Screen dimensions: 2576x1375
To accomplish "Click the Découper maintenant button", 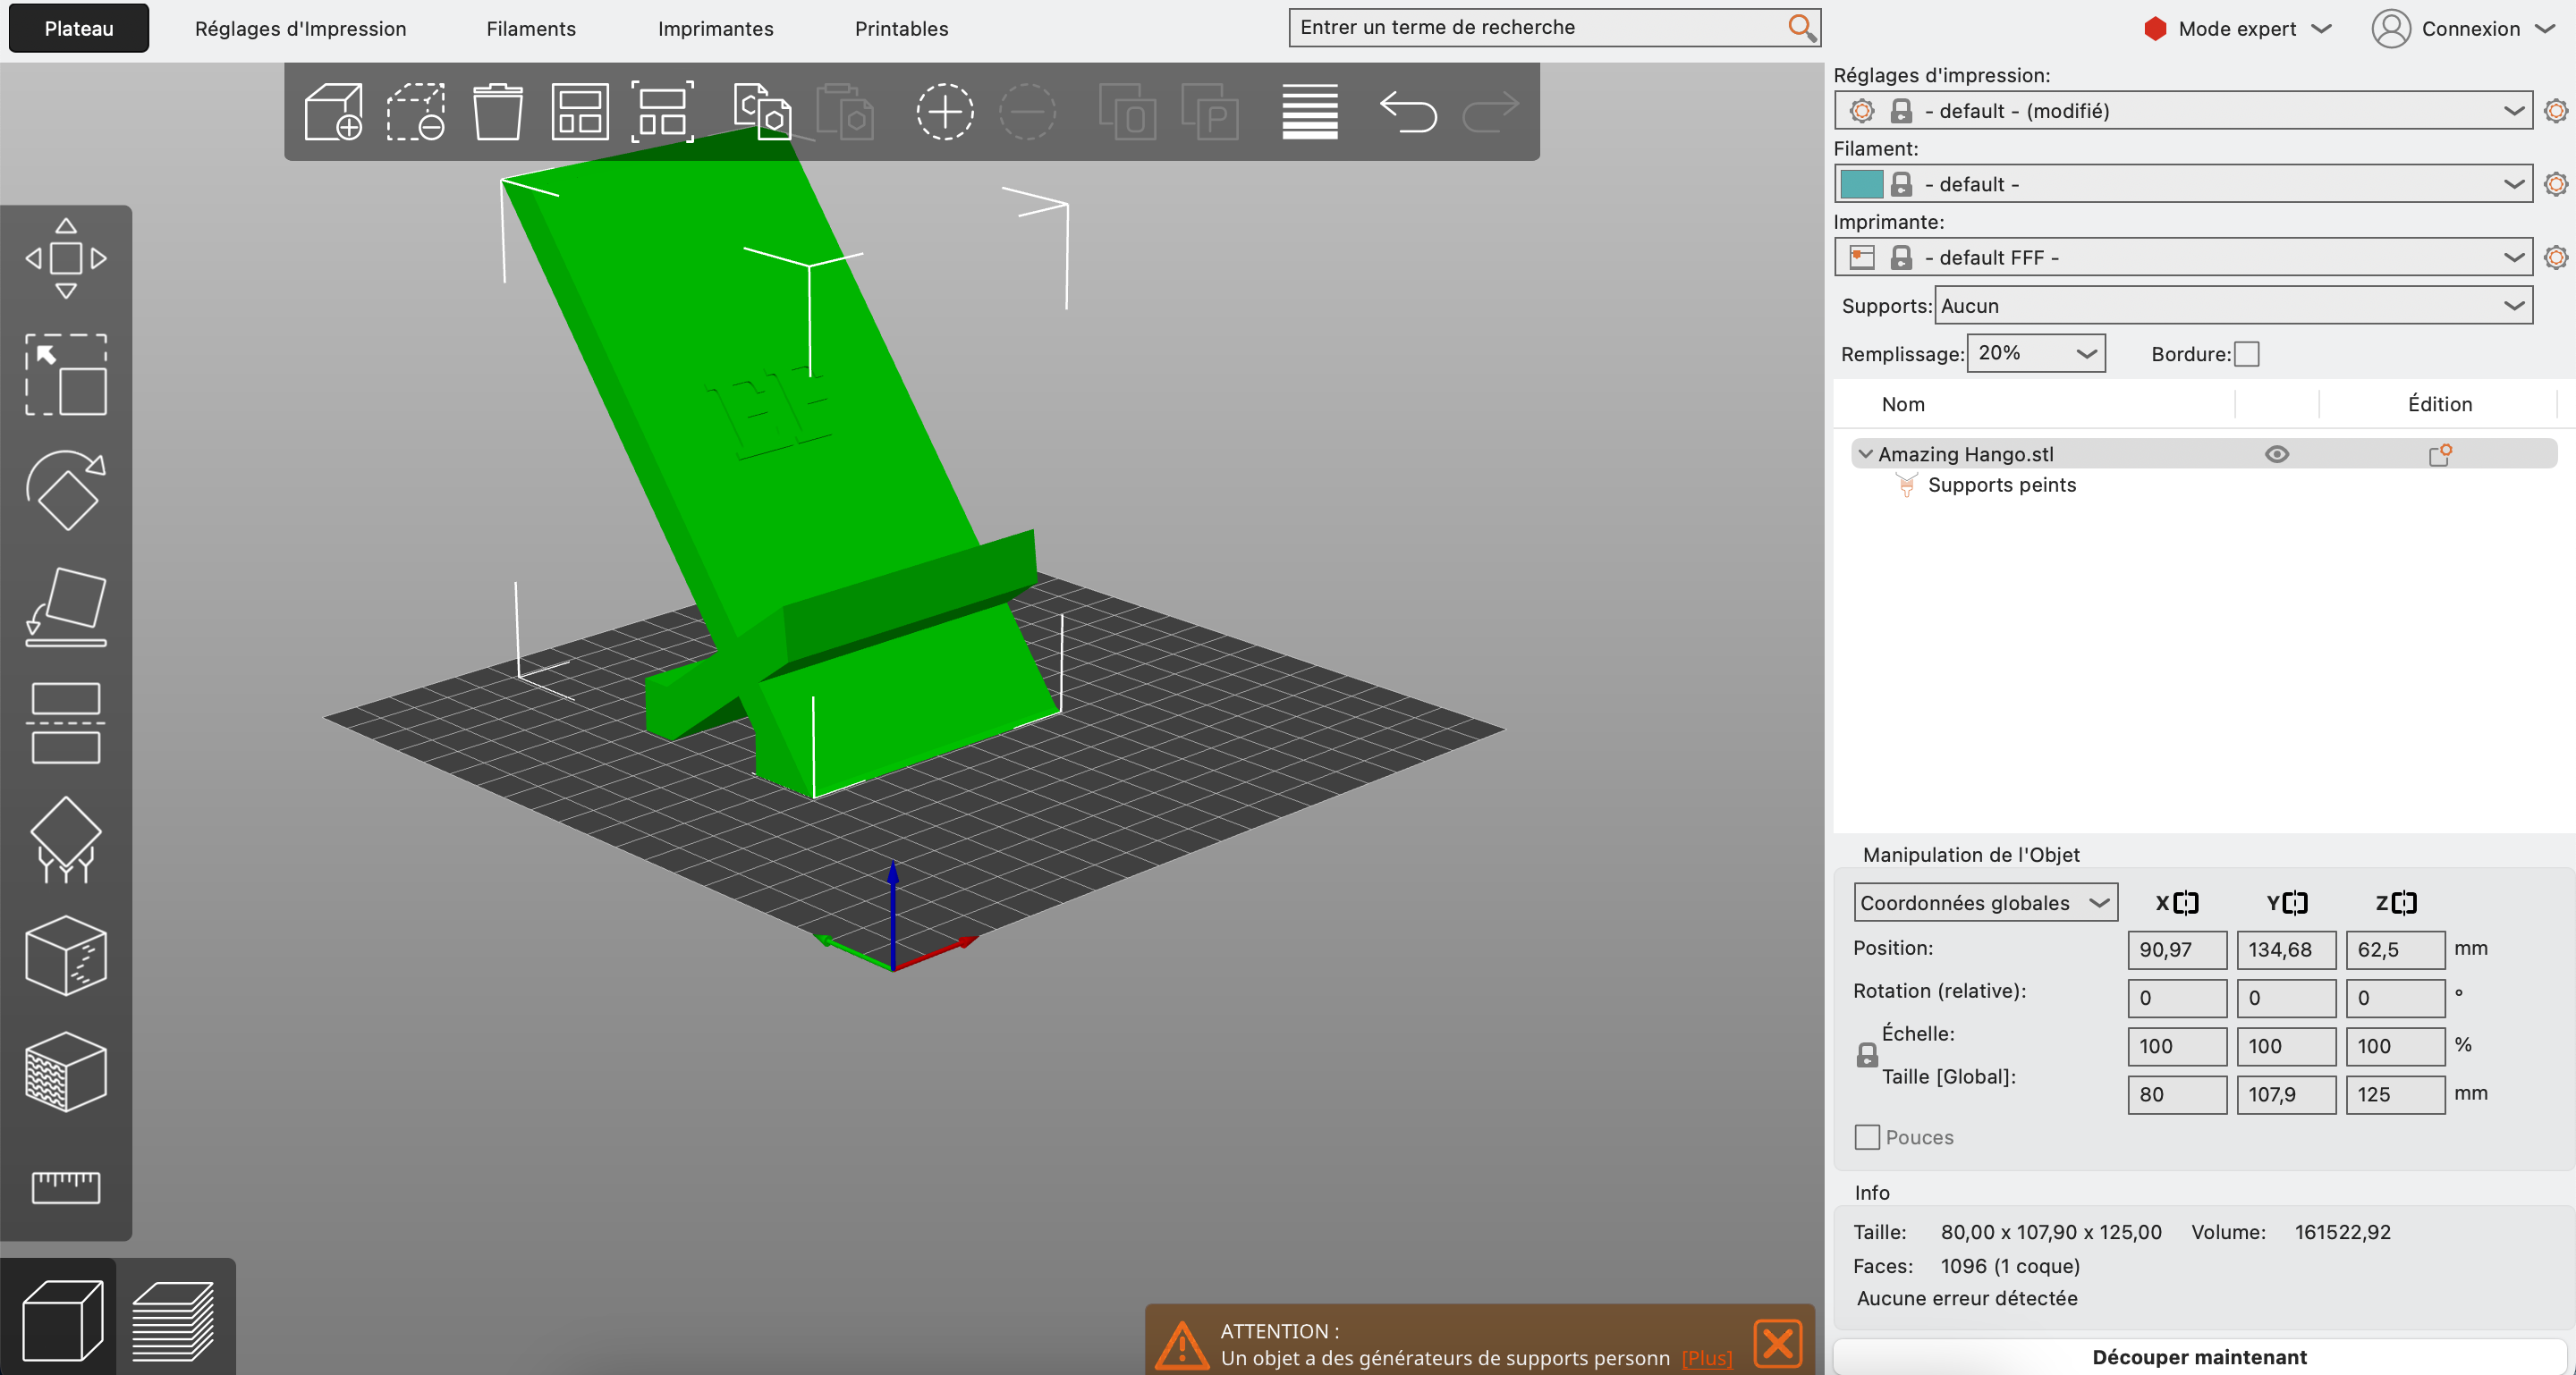I will [2199, 1356].
